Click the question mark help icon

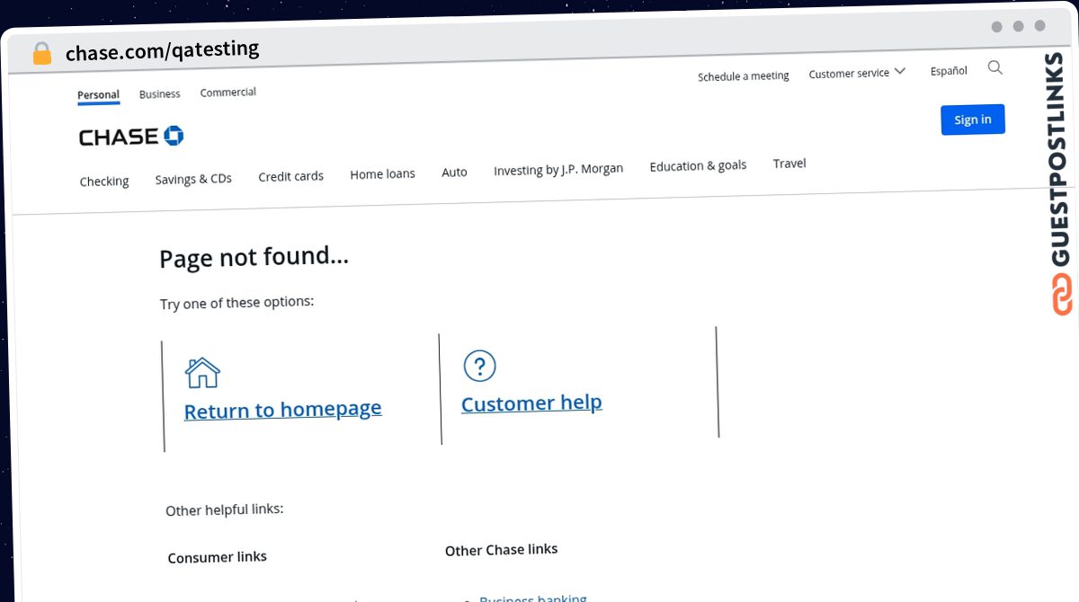point(479,366)
